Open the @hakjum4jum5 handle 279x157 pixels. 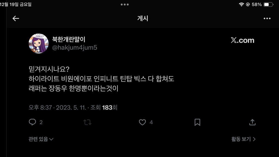click(x=75, y=48)
